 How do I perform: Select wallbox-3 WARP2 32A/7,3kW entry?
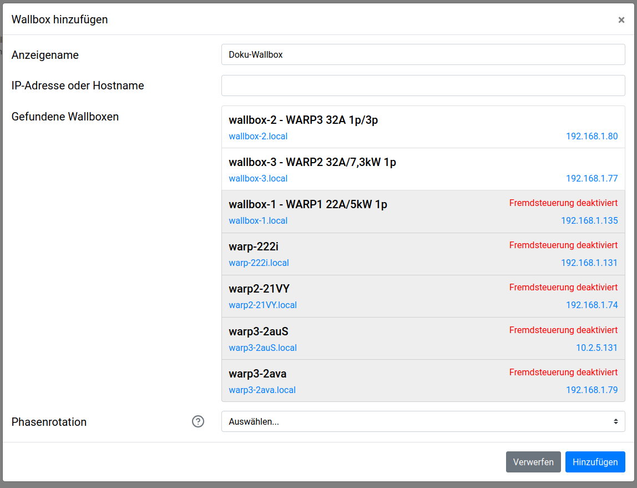388,163
